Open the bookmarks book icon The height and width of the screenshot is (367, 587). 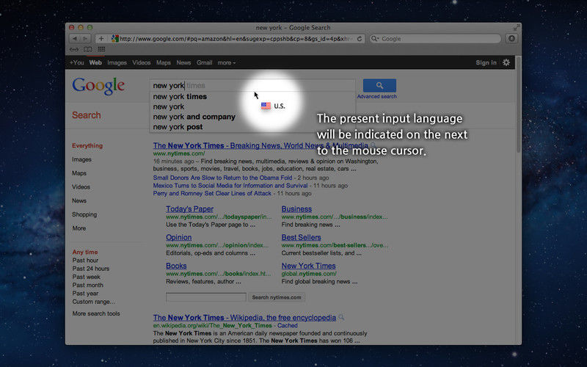pos(87,49)
